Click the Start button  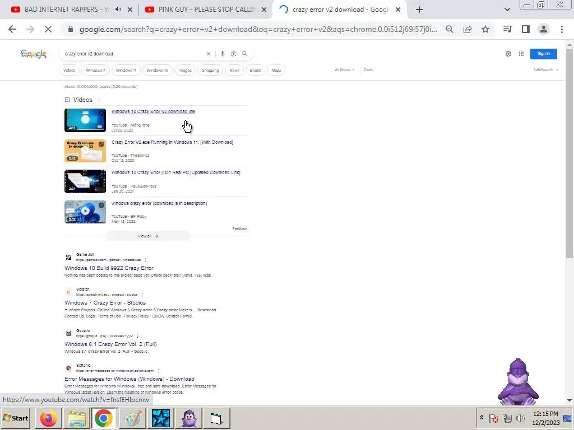click(x=16, y=418)
